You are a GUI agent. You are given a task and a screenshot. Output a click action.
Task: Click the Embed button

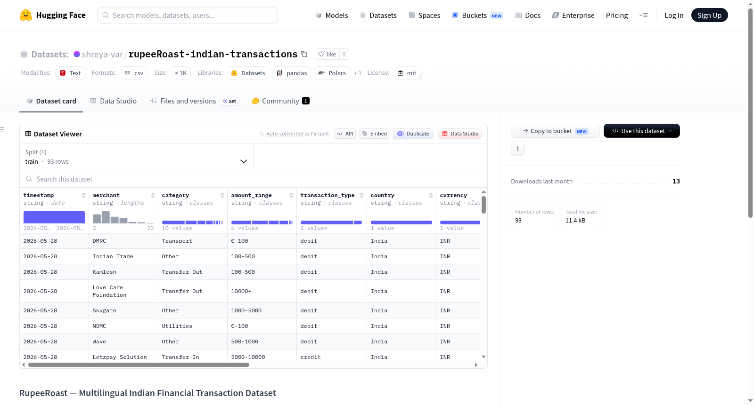[374, 134]
